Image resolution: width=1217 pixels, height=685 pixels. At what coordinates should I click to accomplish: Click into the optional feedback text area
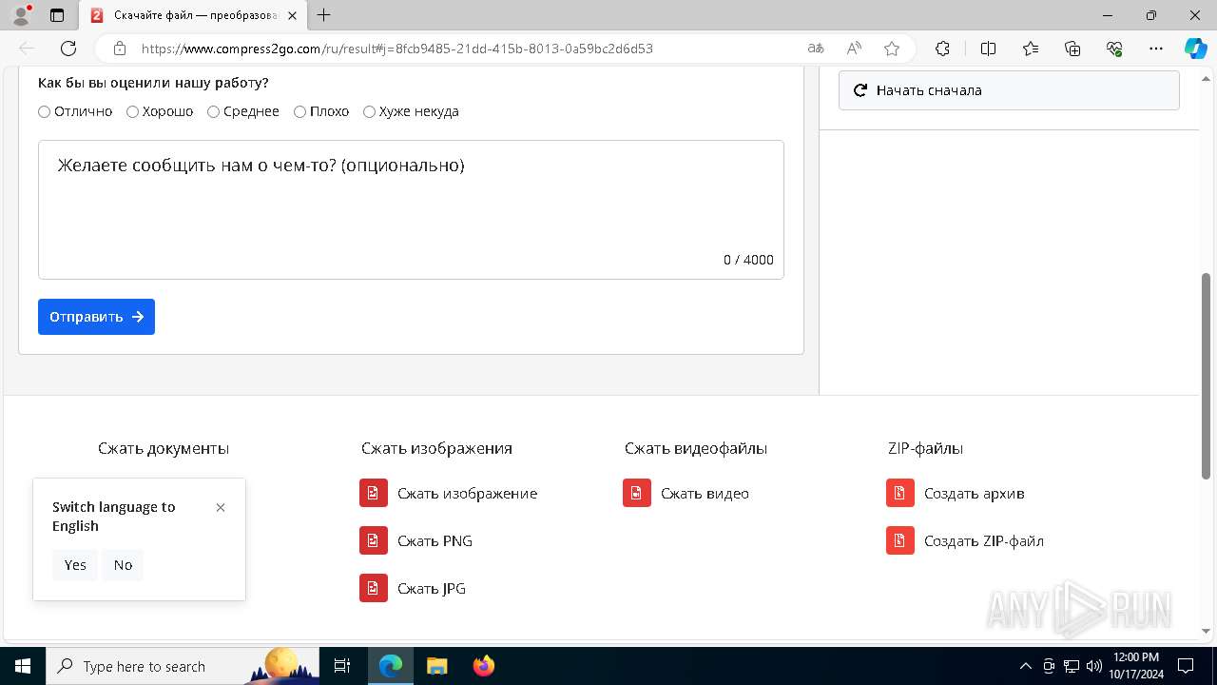[x=411, y=209]
